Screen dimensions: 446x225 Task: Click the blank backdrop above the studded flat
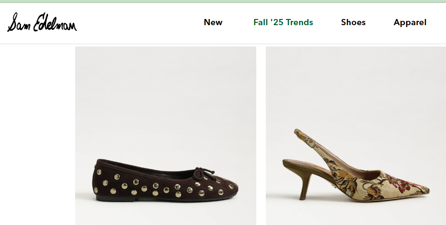click(x=165, y=95)
